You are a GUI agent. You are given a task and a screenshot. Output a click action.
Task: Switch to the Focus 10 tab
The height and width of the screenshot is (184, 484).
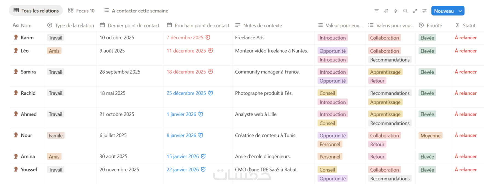81,11
